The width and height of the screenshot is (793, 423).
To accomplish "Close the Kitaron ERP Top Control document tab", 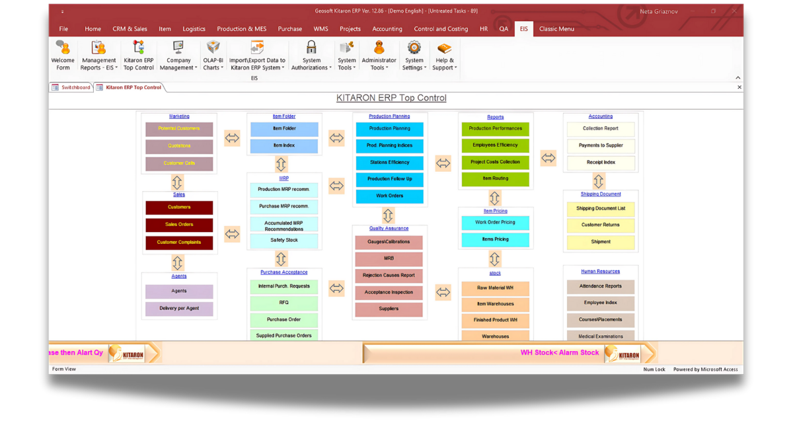I will click(x=739, y=87).
